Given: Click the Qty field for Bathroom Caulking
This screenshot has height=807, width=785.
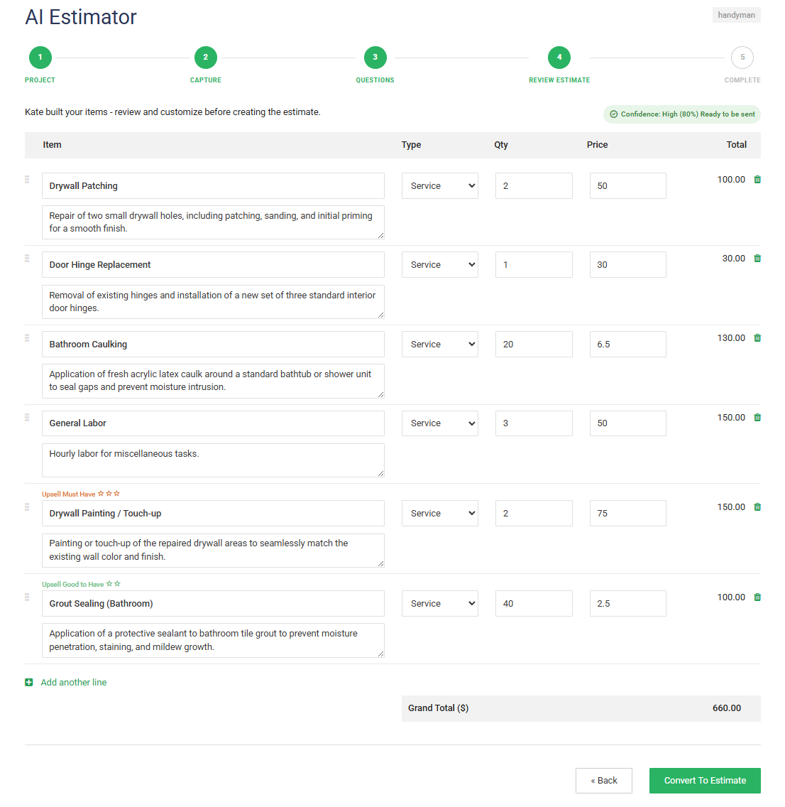Looking at the screenshot, I should 534,344.
